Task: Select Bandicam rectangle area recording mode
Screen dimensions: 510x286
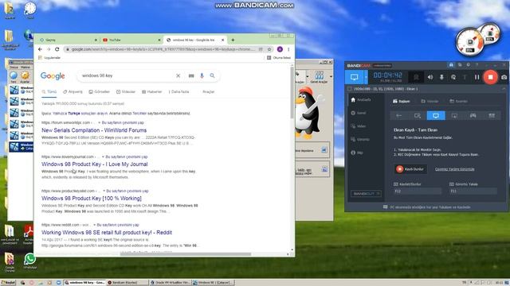Action: tap(418, 115)
